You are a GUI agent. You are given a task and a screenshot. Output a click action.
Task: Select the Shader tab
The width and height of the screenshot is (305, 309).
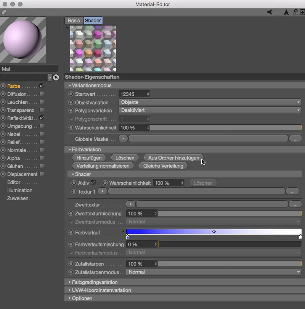93,21
